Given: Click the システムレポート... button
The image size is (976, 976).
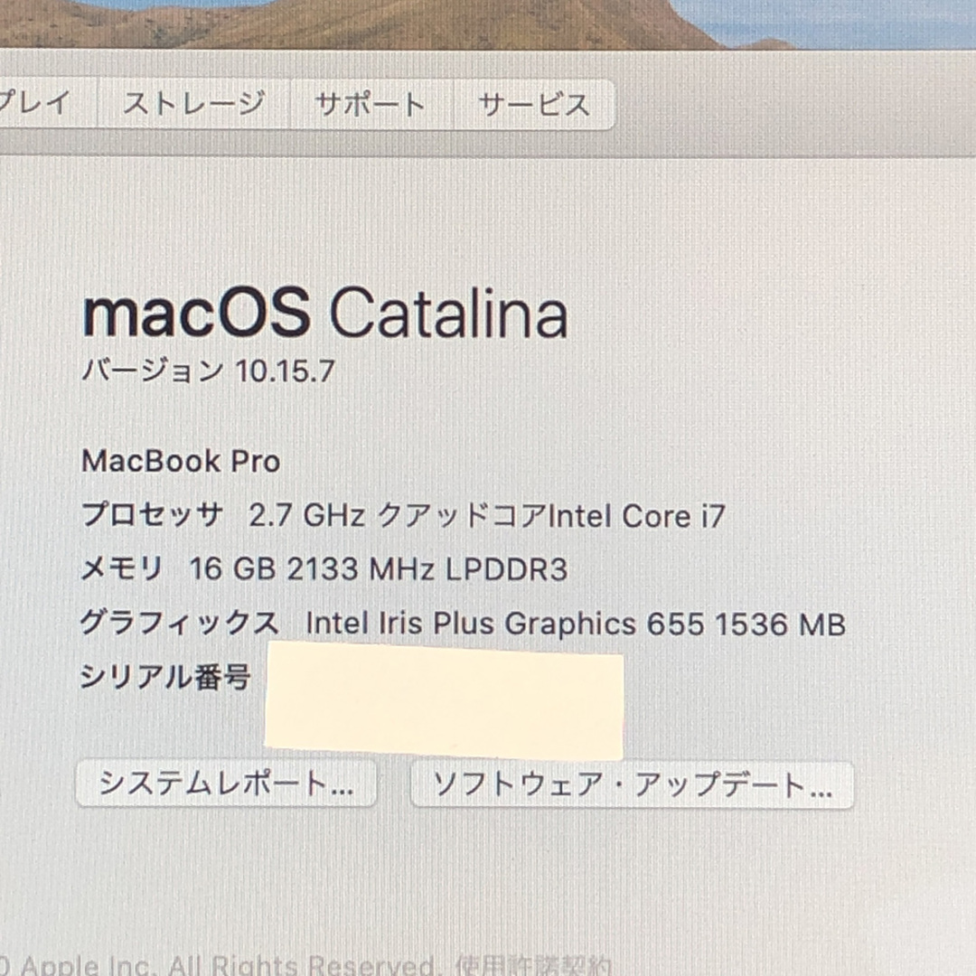Looking at the screenshot, I should coord(227,784).
